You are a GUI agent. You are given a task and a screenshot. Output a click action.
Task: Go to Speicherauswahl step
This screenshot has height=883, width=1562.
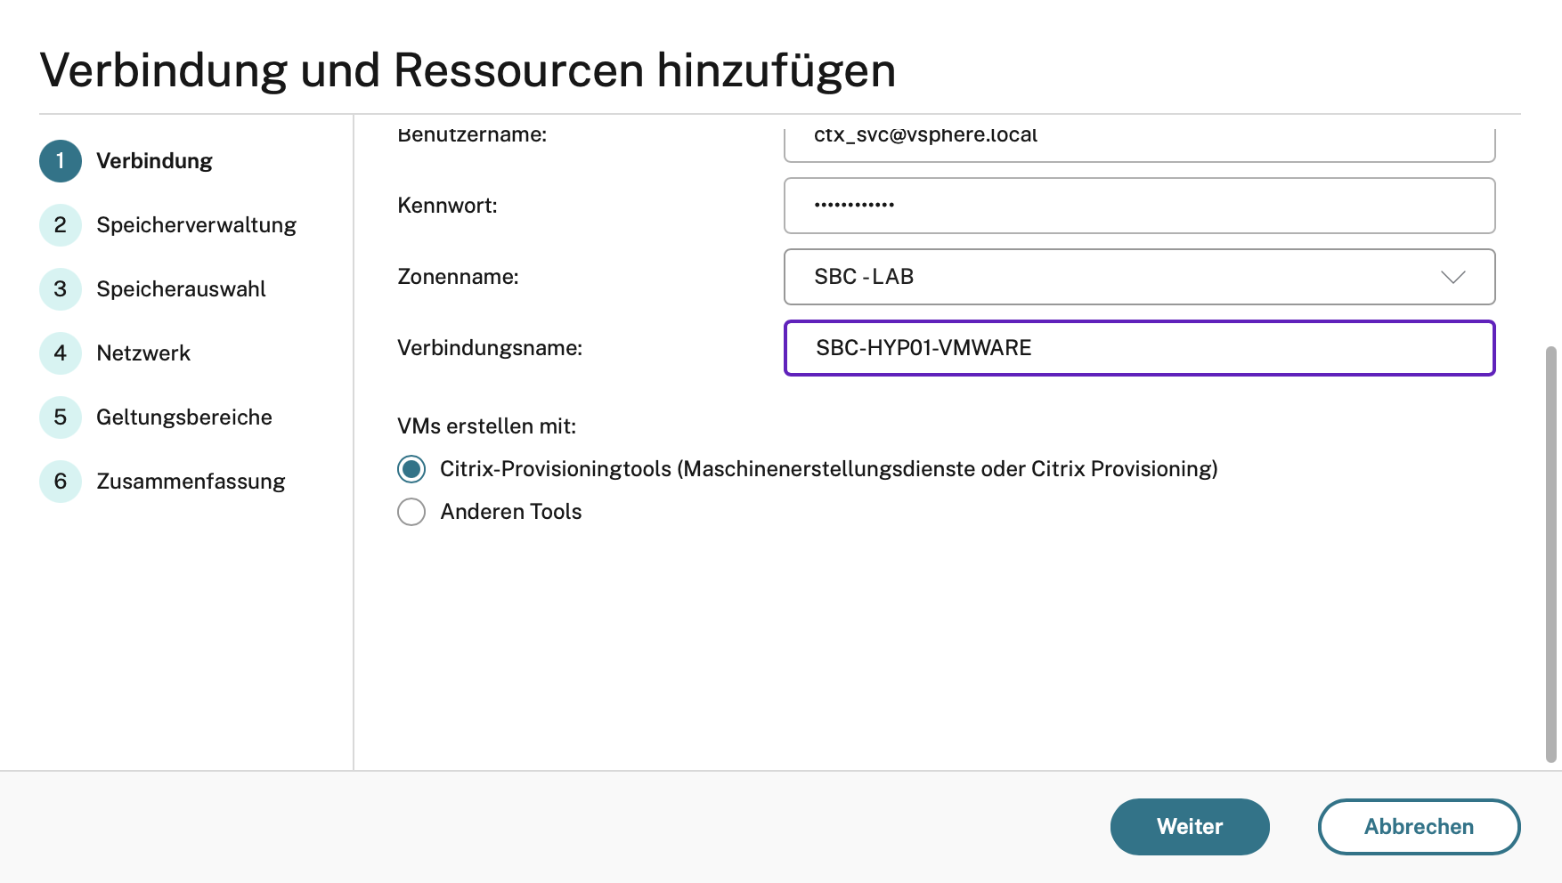[181, 289]
